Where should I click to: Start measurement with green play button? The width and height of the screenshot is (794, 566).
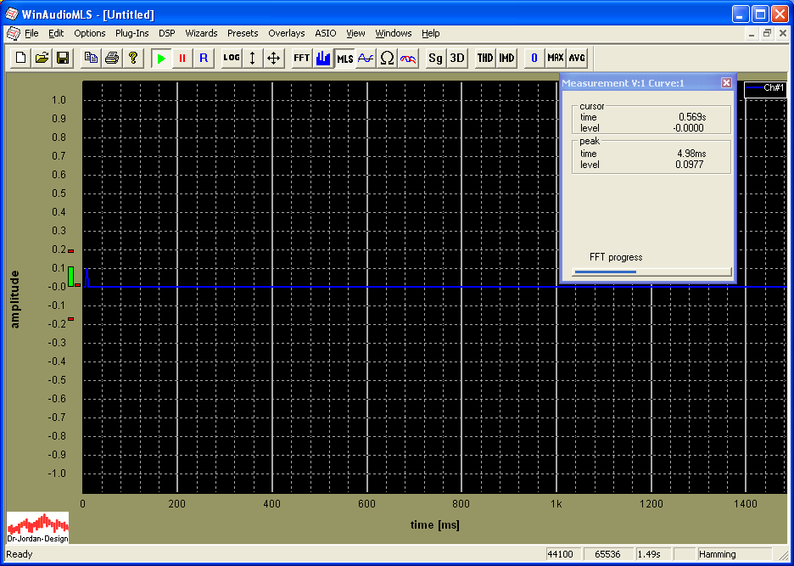pyautogui.click(x=161, y=59)
